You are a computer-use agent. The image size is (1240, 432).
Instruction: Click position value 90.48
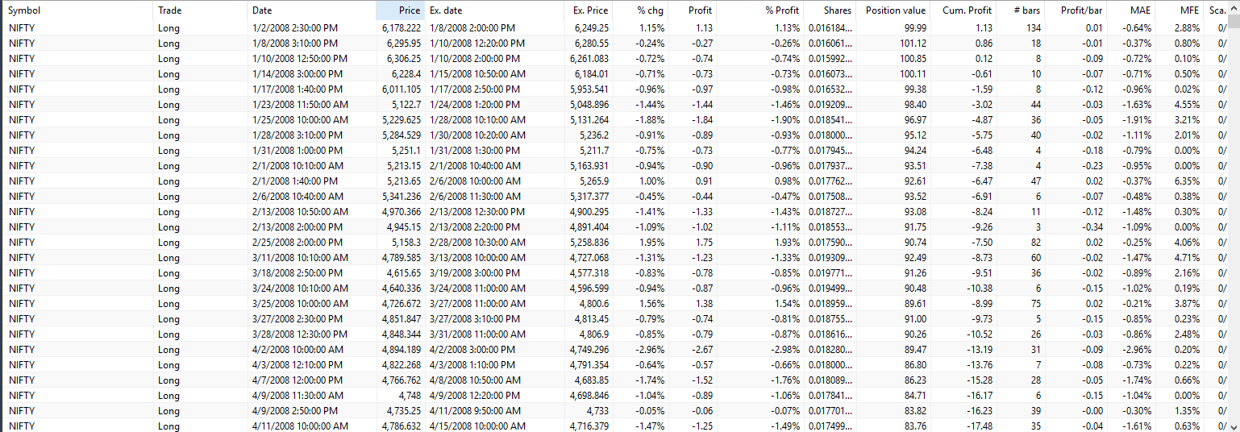pos(914,289)
